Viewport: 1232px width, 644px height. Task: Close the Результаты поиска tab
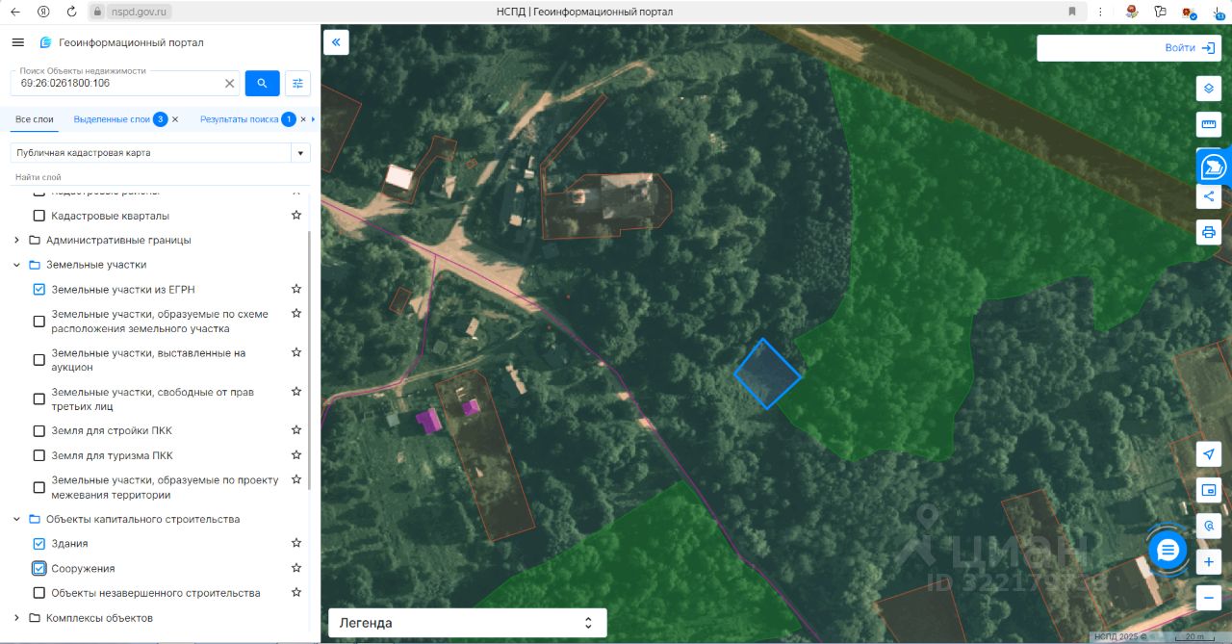coord(303,119)
